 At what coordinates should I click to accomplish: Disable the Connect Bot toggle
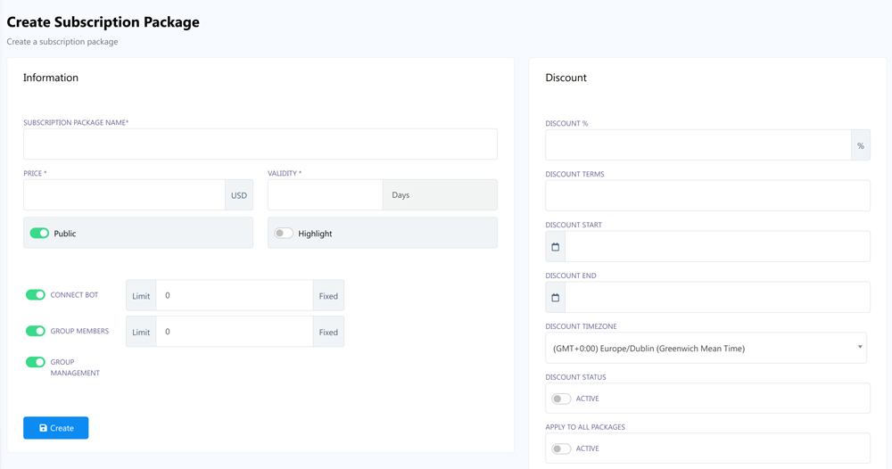coord(36,295)
